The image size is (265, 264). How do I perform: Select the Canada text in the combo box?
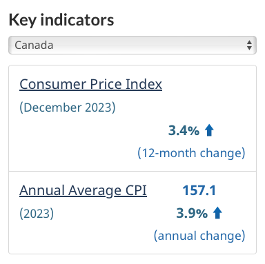coord(34,45)
